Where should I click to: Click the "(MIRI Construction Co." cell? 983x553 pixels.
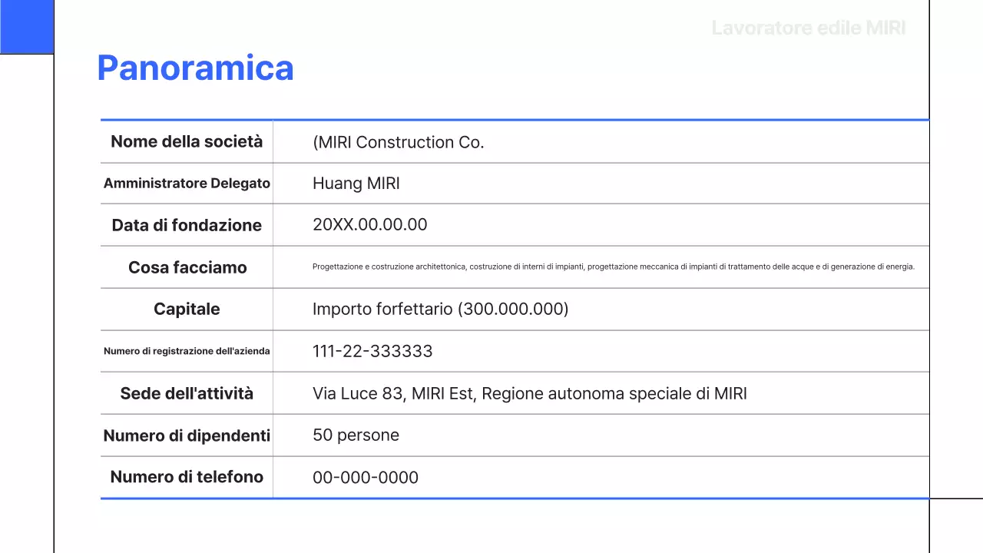pyautogui.click(x=399, y=142)
